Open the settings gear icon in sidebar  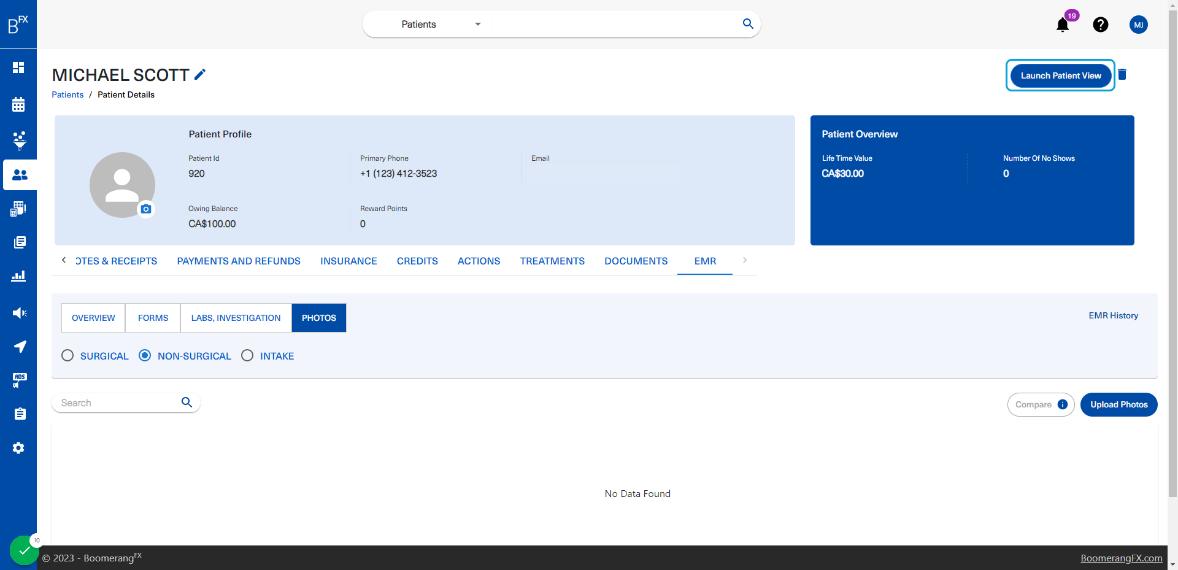[18, 448]
